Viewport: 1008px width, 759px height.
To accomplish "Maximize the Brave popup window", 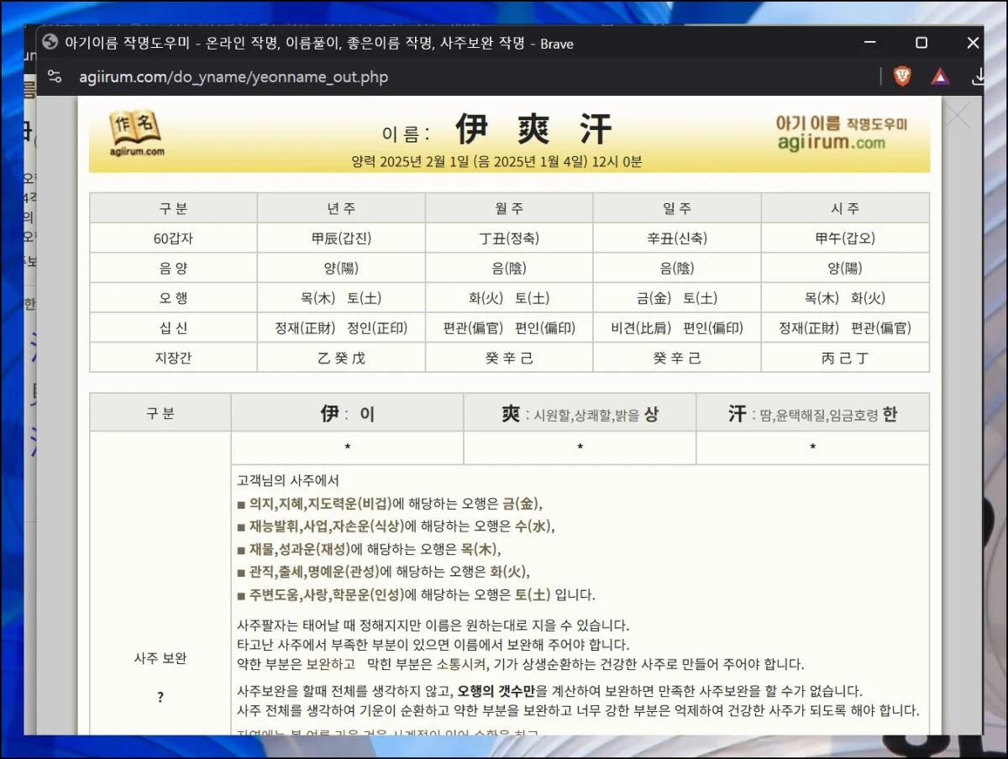I will pos(921,43).
